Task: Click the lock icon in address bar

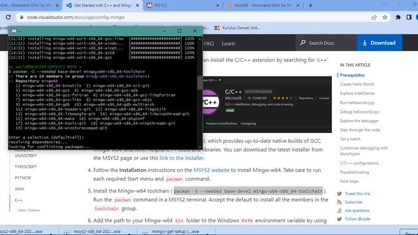Action: 22,18
